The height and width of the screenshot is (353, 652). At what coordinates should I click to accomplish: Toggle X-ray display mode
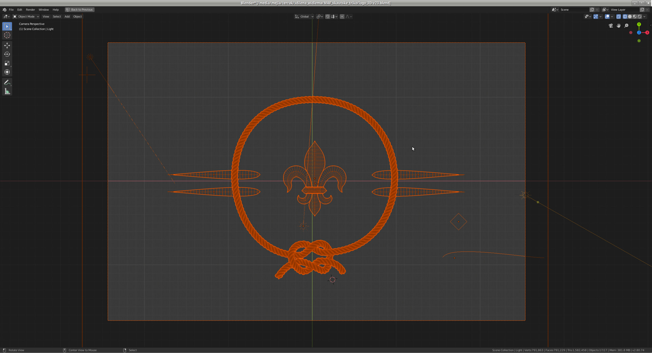click(x=618, y=17)
